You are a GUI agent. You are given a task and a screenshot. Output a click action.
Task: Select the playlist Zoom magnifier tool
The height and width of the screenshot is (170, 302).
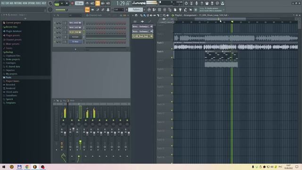pos(165,15)
